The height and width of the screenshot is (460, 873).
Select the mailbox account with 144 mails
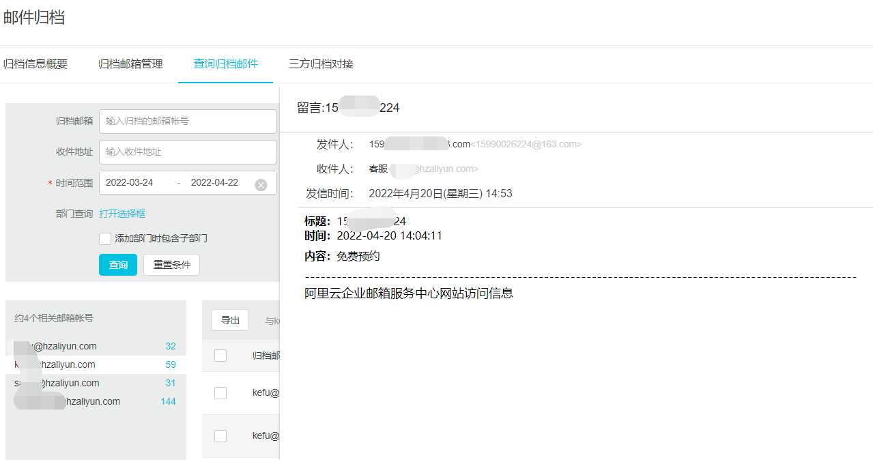96,401
